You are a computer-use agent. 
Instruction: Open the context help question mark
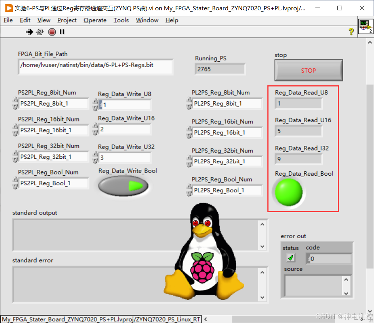coord(351,31)
